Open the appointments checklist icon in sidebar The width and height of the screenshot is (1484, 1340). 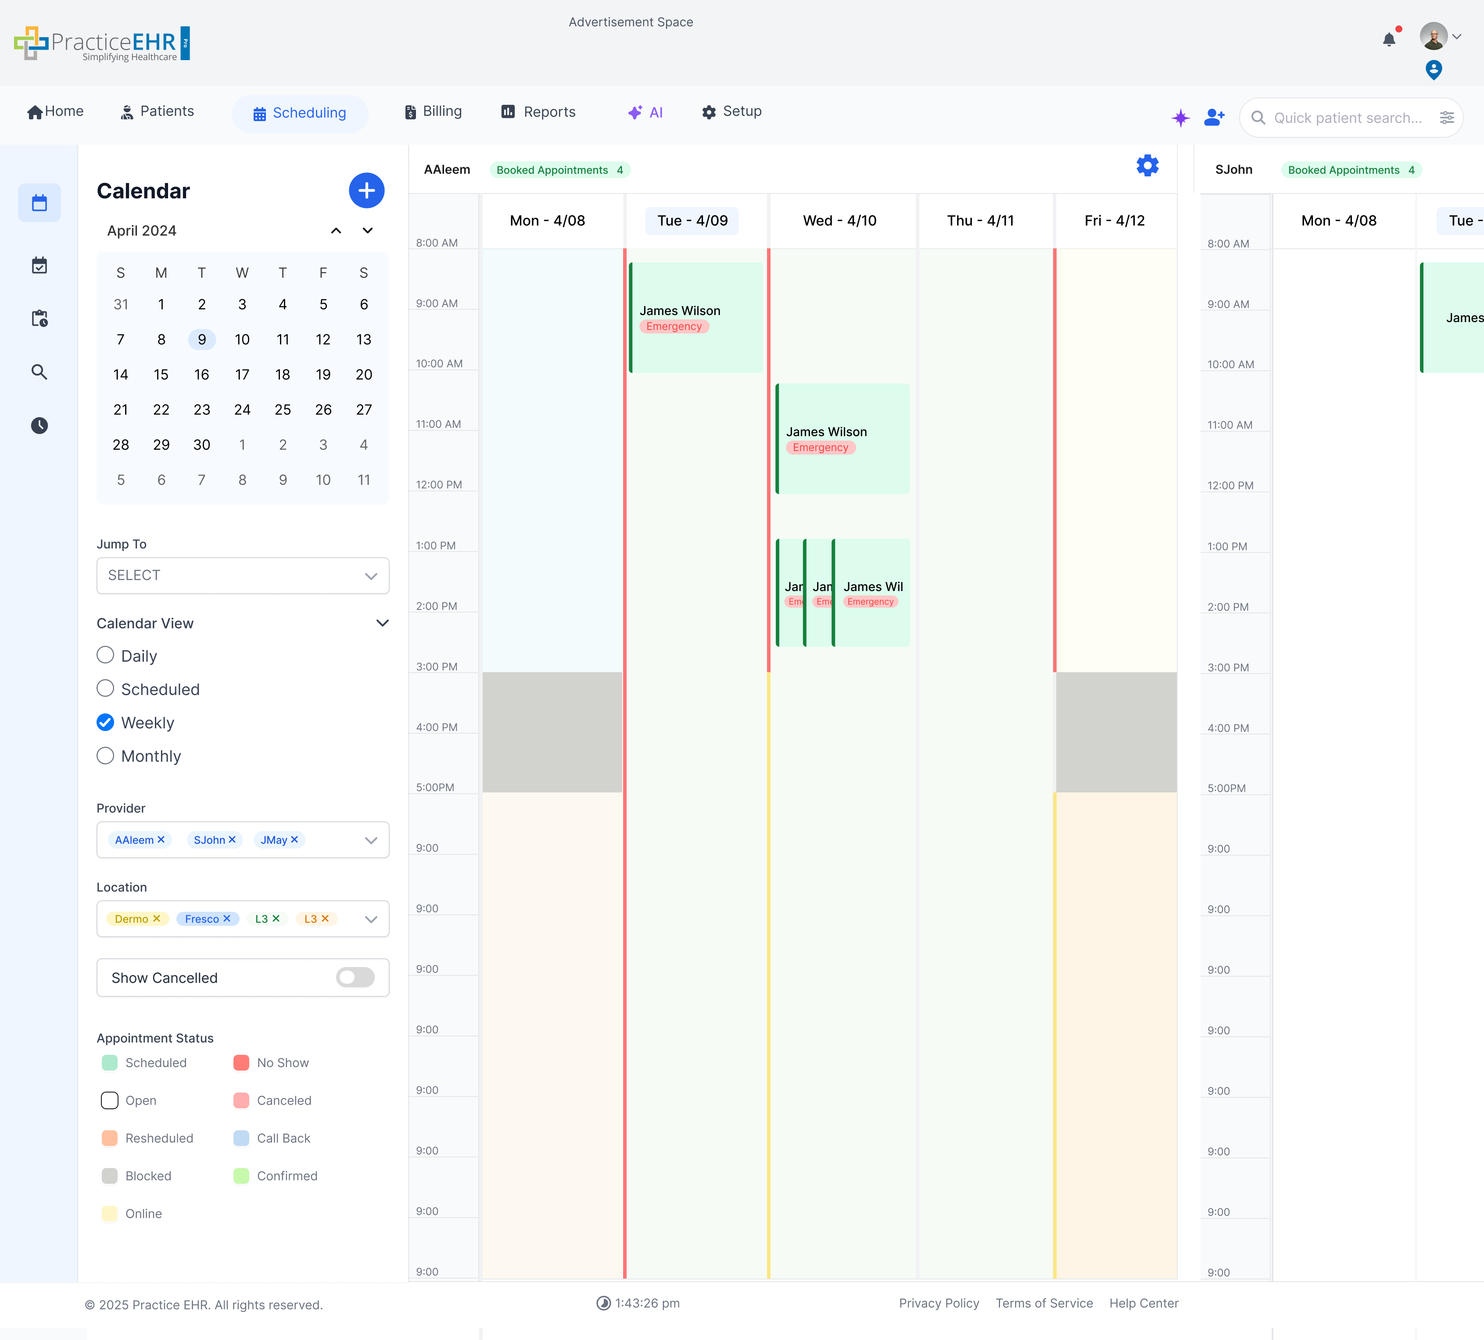pos(39,265)
